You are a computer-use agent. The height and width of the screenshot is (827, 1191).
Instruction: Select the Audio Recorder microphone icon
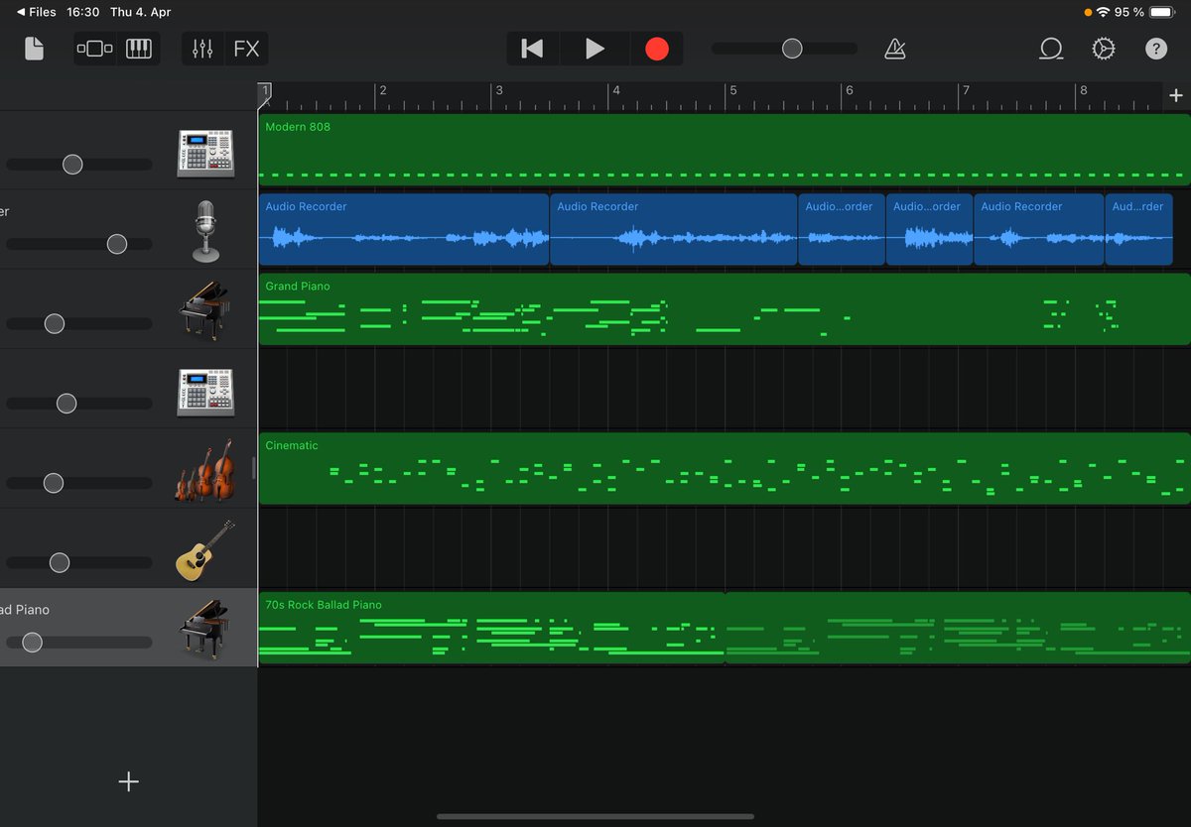coord(205,230)
